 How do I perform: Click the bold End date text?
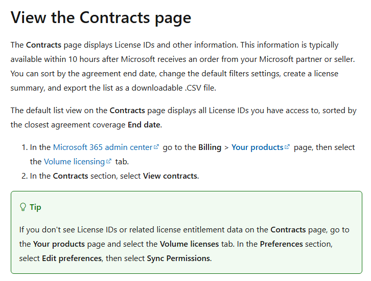pyautogui.click(x=144, y=124)
